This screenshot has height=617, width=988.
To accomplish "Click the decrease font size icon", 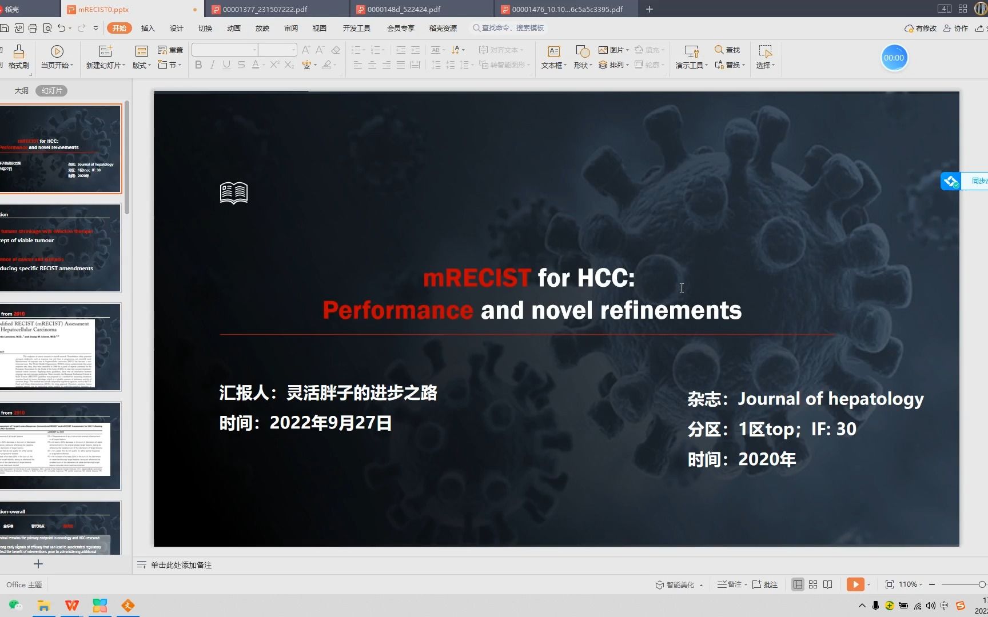I will click(x=320, y=50).
